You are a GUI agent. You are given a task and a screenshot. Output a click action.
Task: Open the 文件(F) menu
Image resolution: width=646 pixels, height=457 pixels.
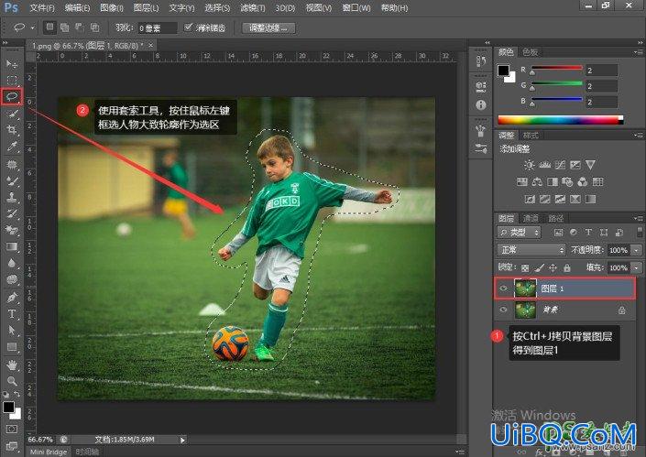41,8
